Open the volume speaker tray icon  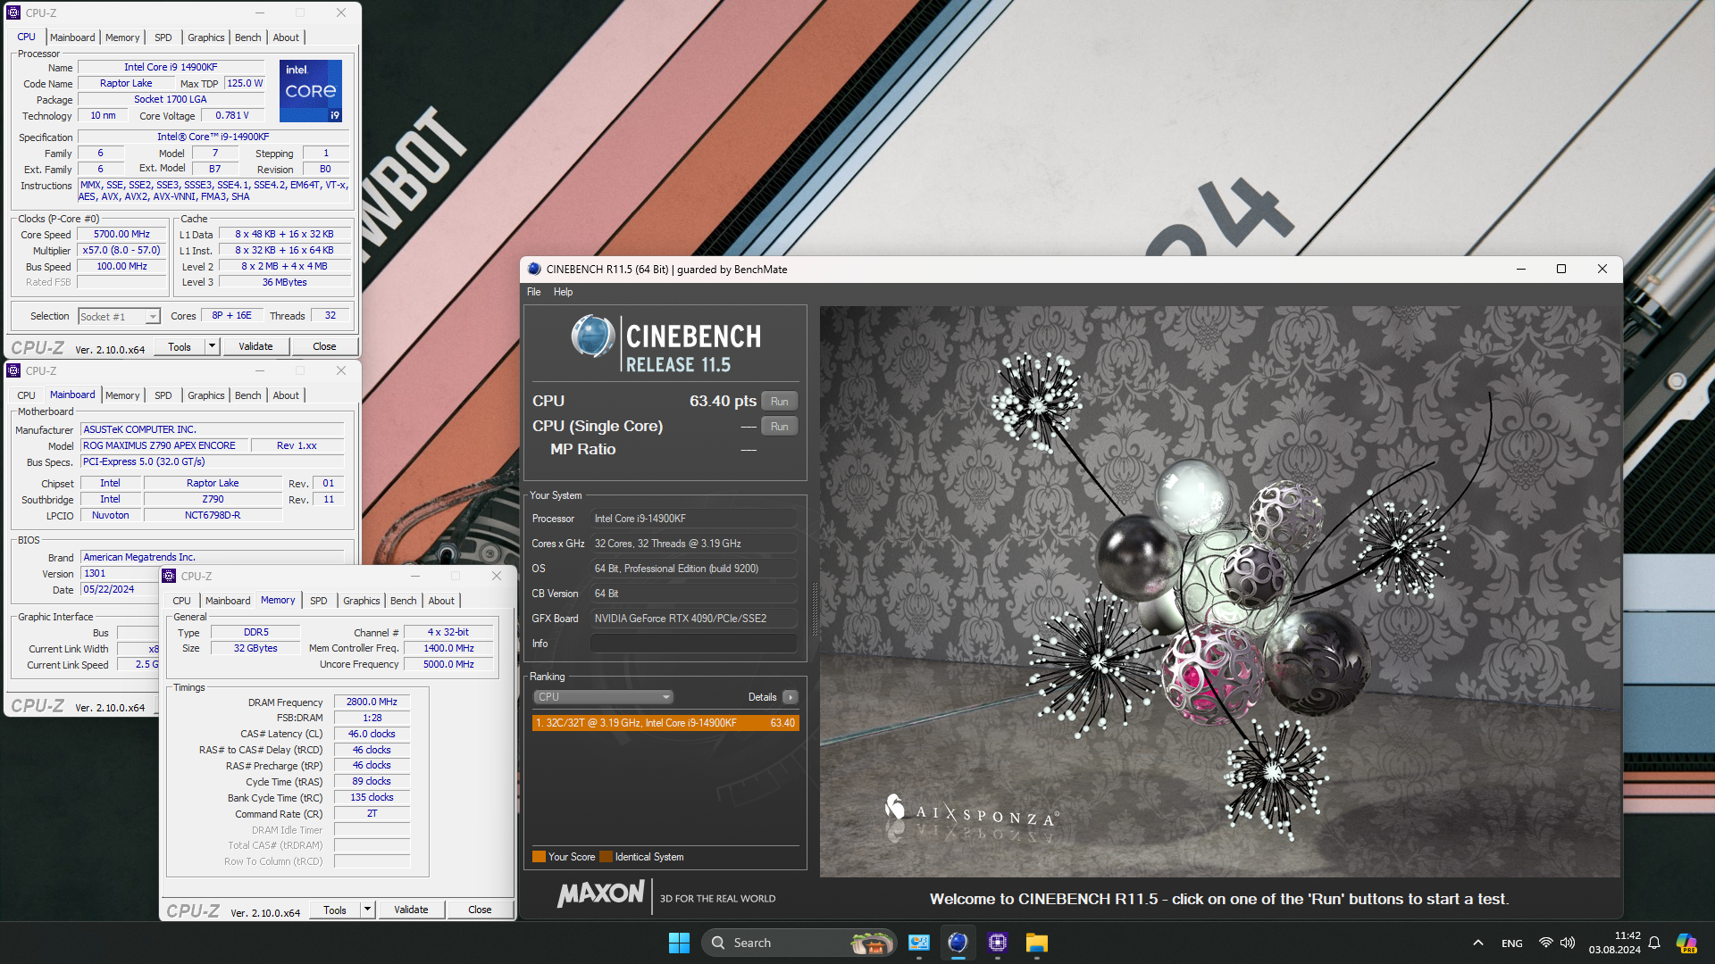point(1568,943)
